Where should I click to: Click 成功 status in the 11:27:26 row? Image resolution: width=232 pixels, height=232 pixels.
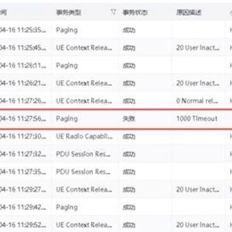click(x=129, y=101)
